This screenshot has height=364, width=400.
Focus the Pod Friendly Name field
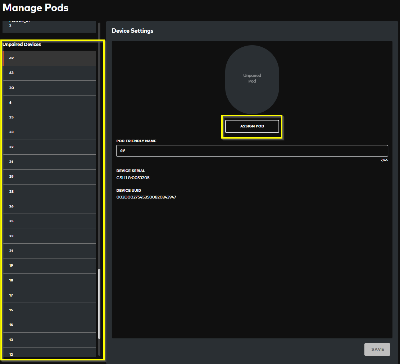pyautogui.click(x=252, y=151)
